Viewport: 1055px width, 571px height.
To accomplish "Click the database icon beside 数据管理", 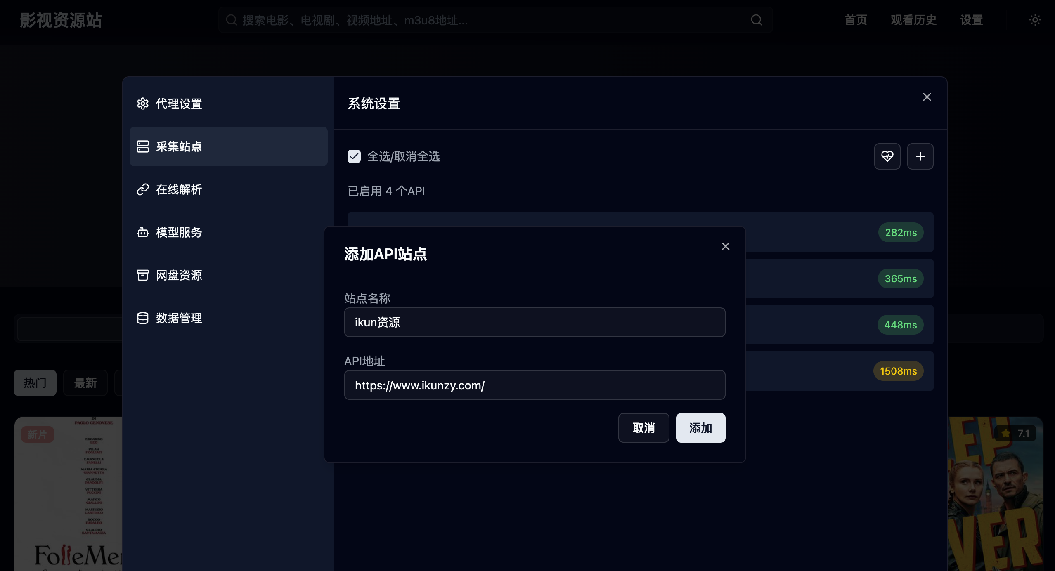I will point(143,318).
